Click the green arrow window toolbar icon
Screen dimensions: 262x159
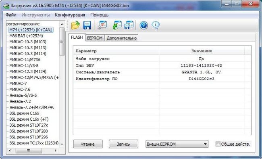[x=117, y=25]
